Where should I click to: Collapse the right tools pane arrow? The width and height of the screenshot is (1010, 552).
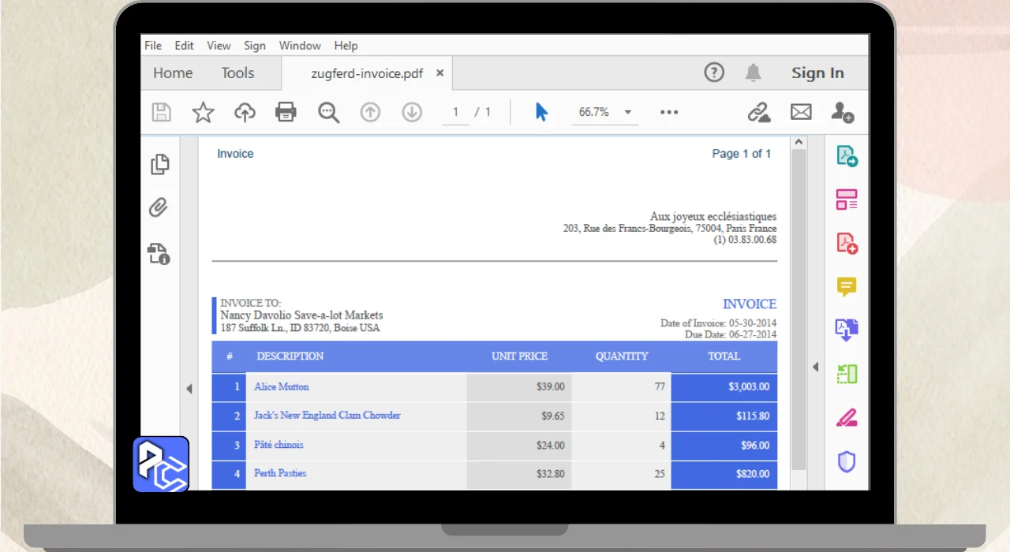pyautogui.click(x=815, y=367)
